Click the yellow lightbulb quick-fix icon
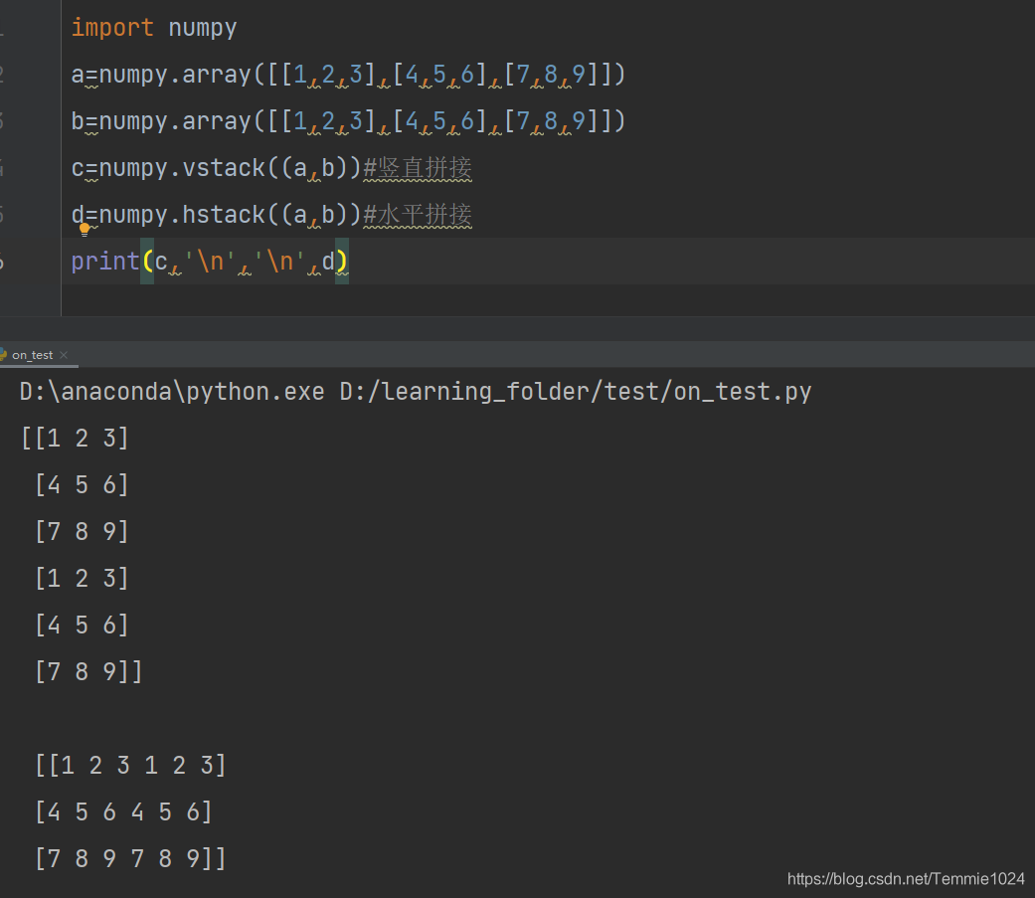The width and height of the screenshot is (1035, 898). tap(85, 230)
